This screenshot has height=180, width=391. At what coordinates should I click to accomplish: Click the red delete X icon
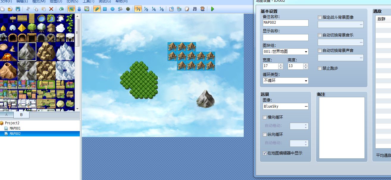pyautogui.click(x=51, y=9)
